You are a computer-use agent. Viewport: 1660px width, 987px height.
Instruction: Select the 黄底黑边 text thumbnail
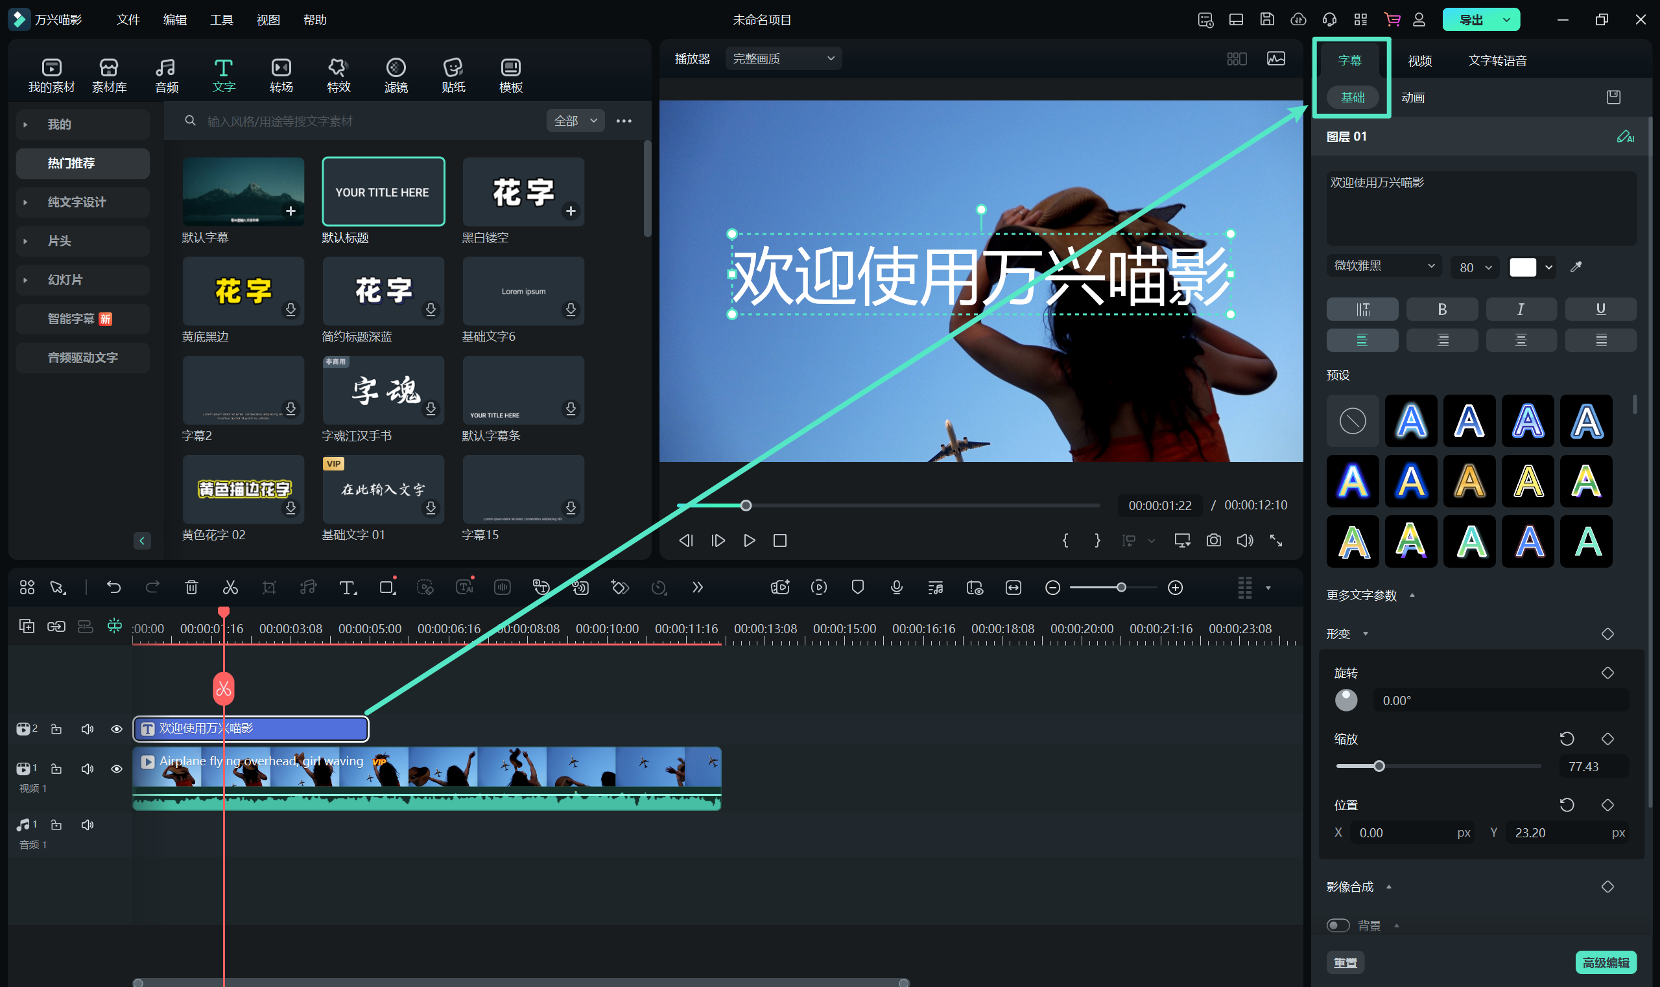coord(244,290)
